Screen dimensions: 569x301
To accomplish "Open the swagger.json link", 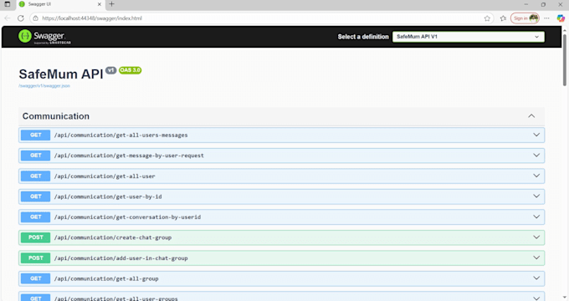I will coord(44,86).
